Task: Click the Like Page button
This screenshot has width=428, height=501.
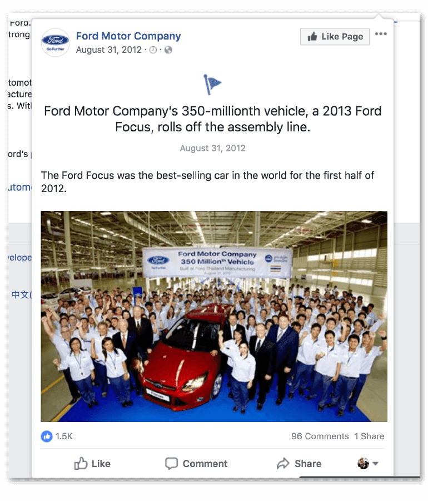Action: (335, 37)
